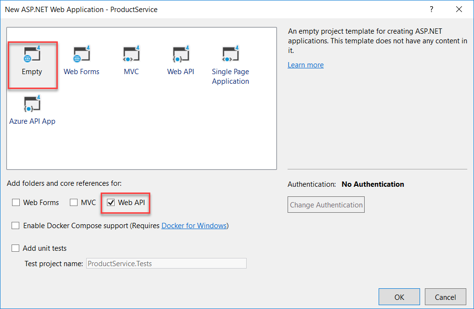Enable the Web Forms folder checkbox

click(16, 203)
